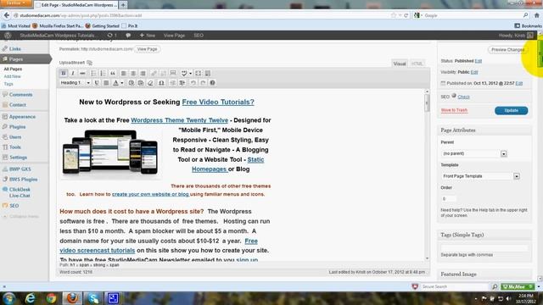This screenshot has width=543, height=305.
Task: Toggle bold formatting in the editor toolbar
Action: tap(64, 74)
